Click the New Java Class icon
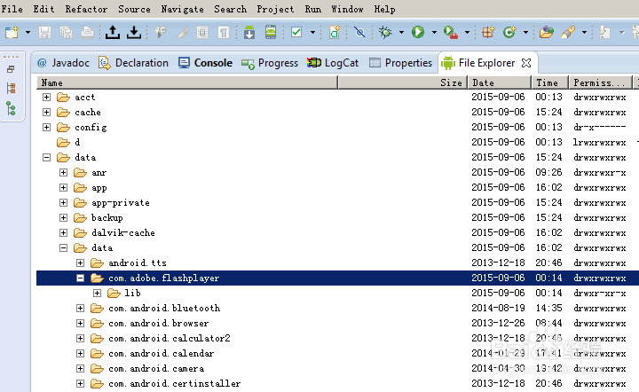This screenshot has height=392, width=639. coord(509,32)
